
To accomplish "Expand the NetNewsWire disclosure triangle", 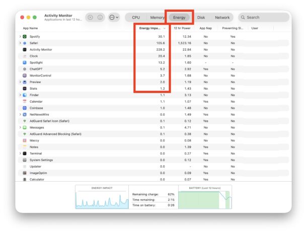I will tap(20, 114).
